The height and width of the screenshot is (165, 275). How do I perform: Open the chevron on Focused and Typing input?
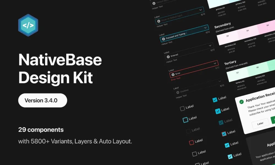(205, 28)
